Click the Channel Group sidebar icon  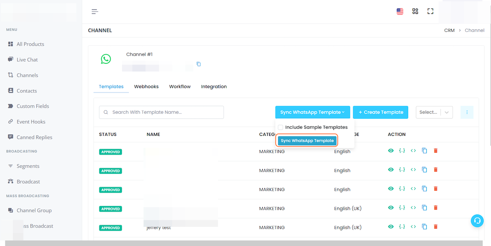(11, 210)
